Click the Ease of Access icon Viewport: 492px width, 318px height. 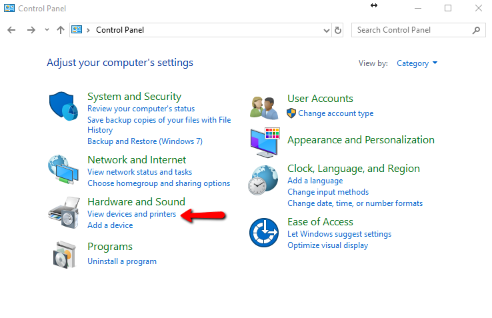pyautogui.click(x=264, y=233)
